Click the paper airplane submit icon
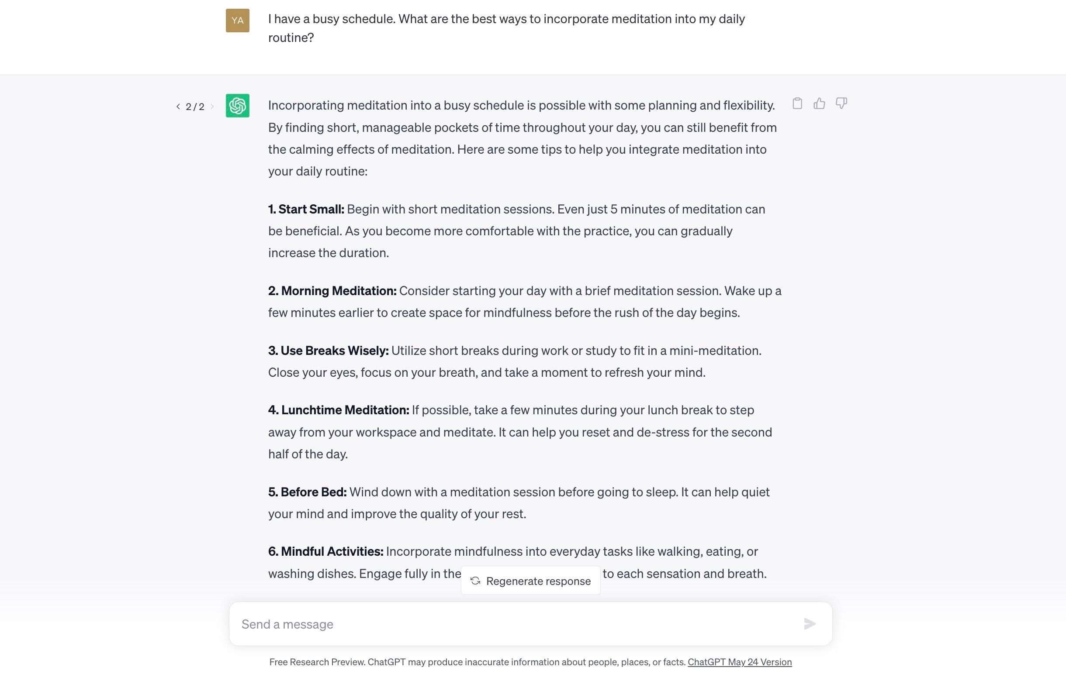Viewport: 1066px width, 674px height. click(x=810, y=624)
